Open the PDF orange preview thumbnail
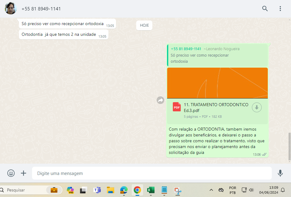Image resolution: width=291 pixels, height=197 pixels. click(x=217, y=83)
